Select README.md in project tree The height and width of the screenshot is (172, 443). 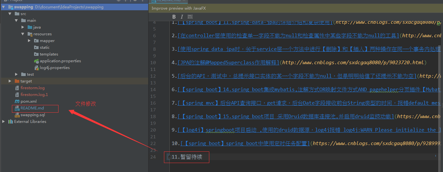click(32, 108)
